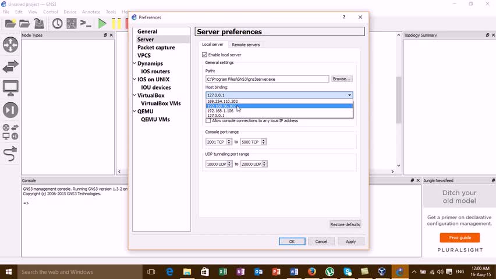The image size is (496, 279).
Task: Open Firefox from taskbar
Action: pos(312,271)
